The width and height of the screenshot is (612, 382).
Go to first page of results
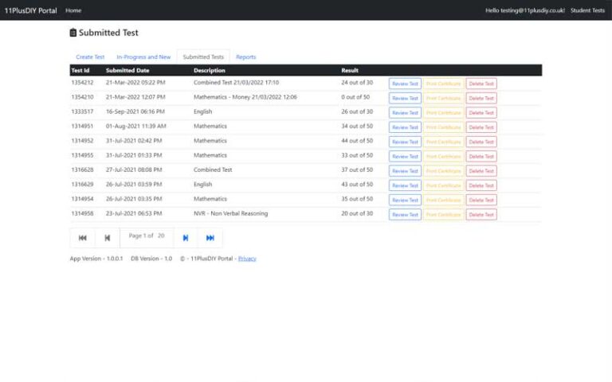(x=83, y=237)
